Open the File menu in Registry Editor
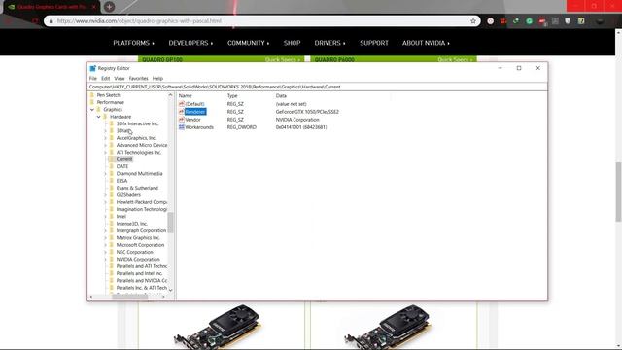The height and width of the screenshot is (350, 622). pyautogui.click(x=93, y=78)
